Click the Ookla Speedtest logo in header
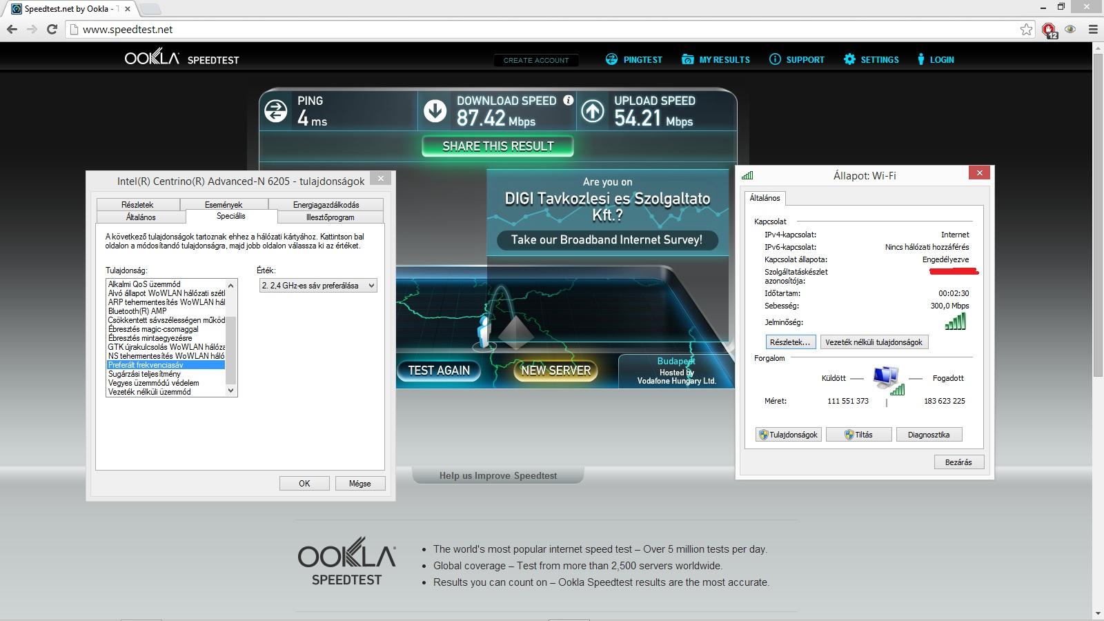Viewport: 1104px width, 621px height. [x=181, y=58]
